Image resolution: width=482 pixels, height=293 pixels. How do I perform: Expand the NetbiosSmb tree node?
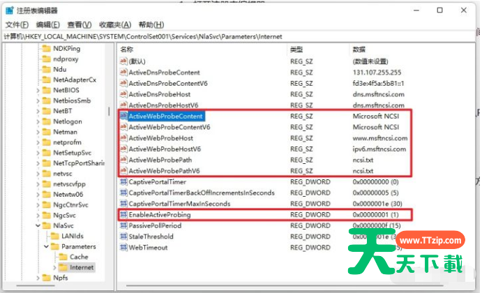click(x=38, y=101)
